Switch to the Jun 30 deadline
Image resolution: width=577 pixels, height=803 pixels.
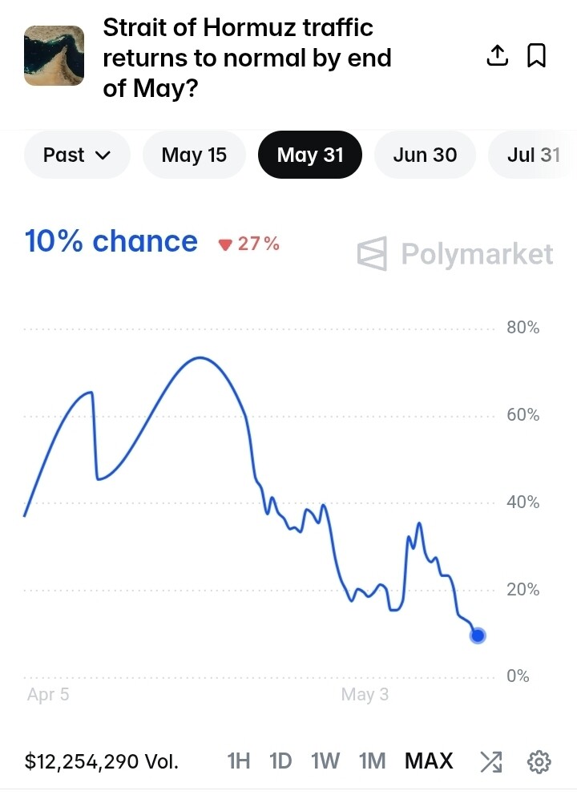point(425,155)
